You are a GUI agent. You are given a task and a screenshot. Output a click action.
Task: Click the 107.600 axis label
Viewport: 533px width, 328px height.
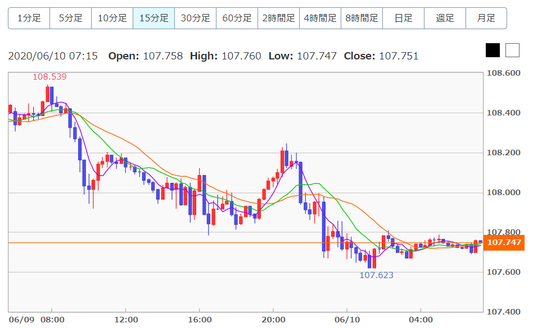[x=503, y=272]
